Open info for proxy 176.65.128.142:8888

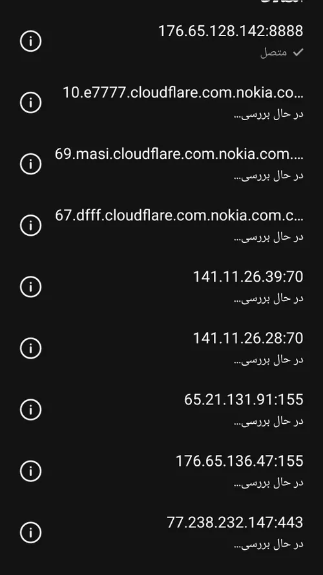tap(30, 41)
